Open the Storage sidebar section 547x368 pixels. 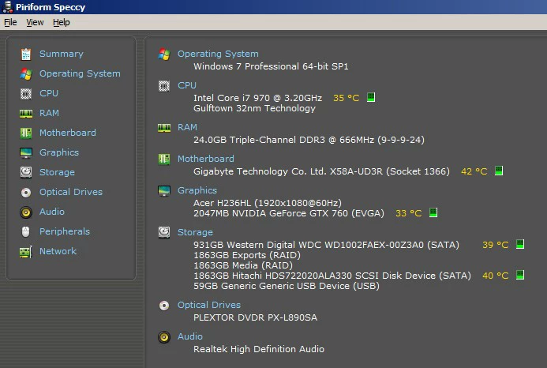point(57,172)
